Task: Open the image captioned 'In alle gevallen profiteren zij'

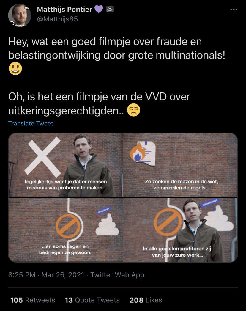Action: tap(180, 230)
